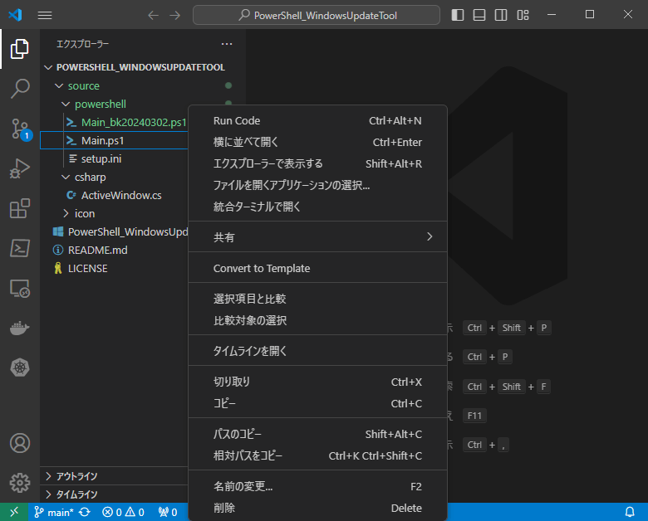The width and height of the screenshot is (648, 521).
Task: Open Explorer views and more actions ellipsis
Action: 227,44
